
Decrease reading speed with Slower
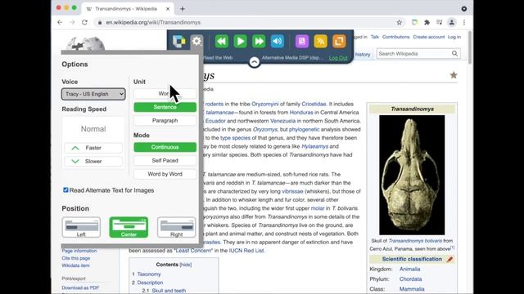tap(93, 162)
